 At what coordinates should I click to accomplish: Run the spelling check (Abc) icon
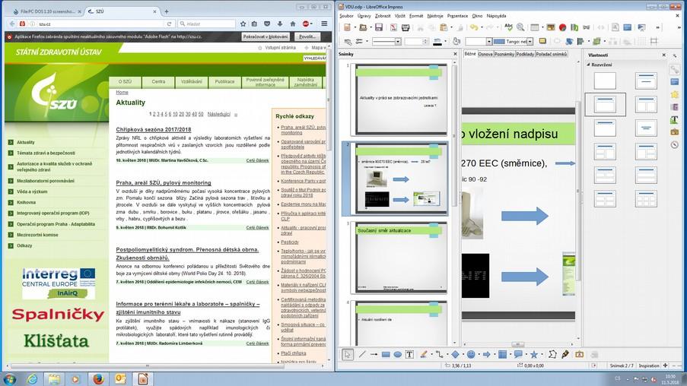pos(508,27)
